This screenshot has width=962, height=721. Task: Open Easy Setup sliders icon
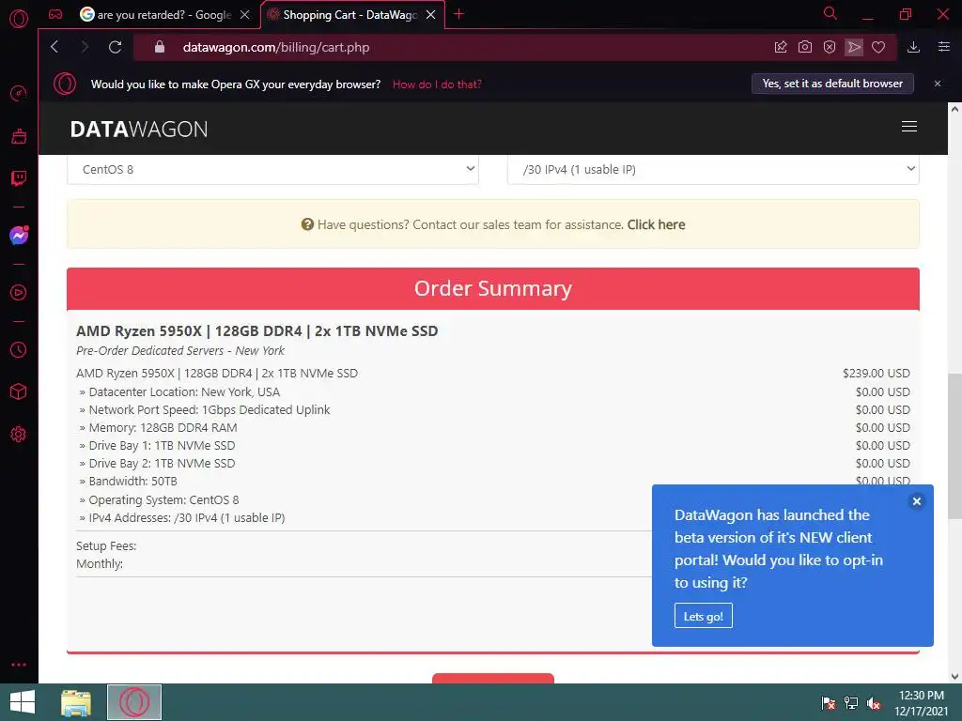[944, 47]
